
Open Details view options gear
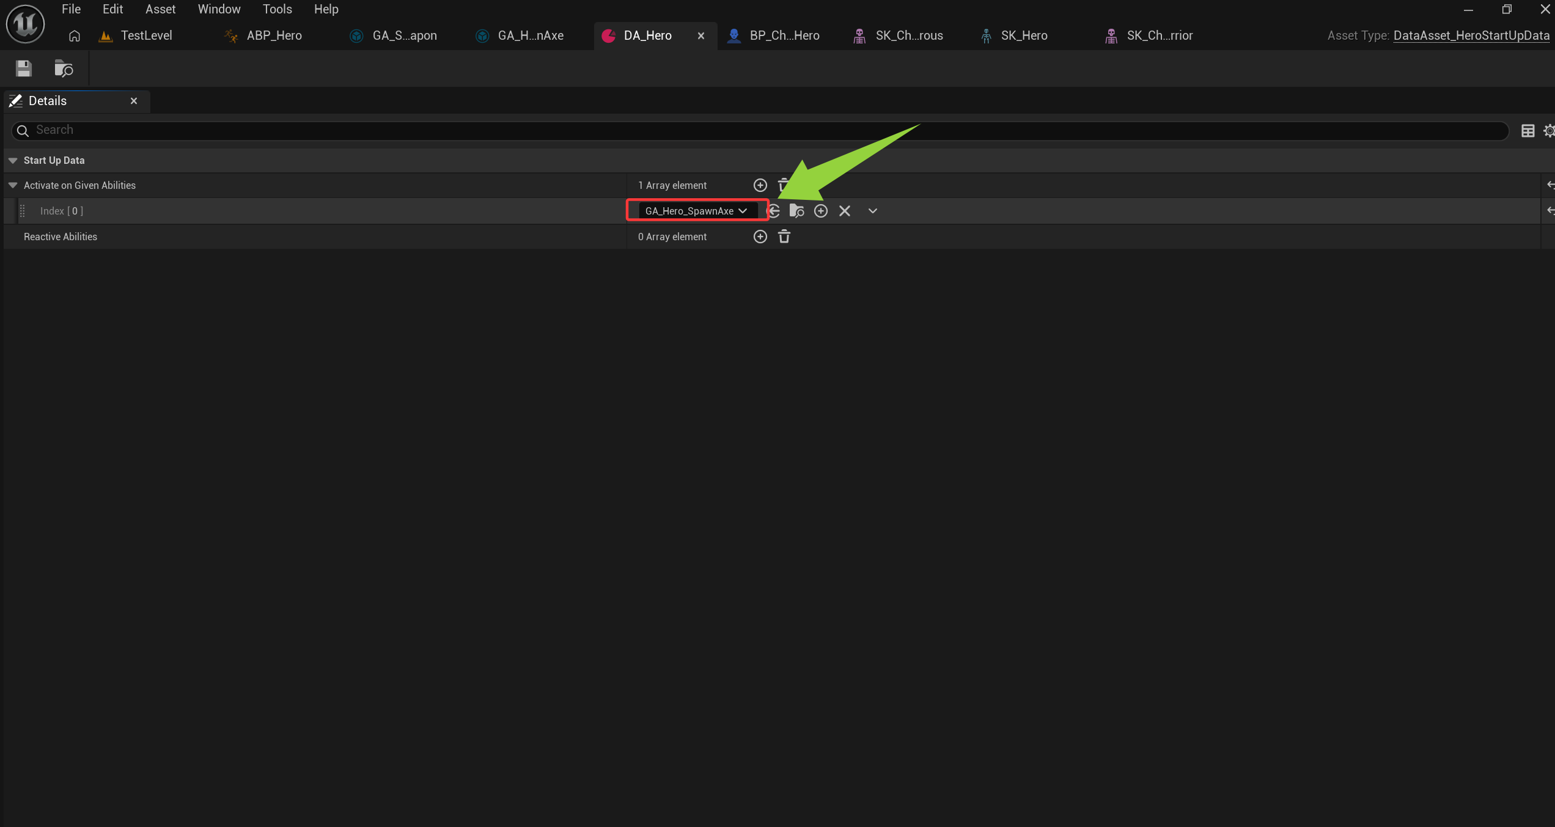point(1549,131)
